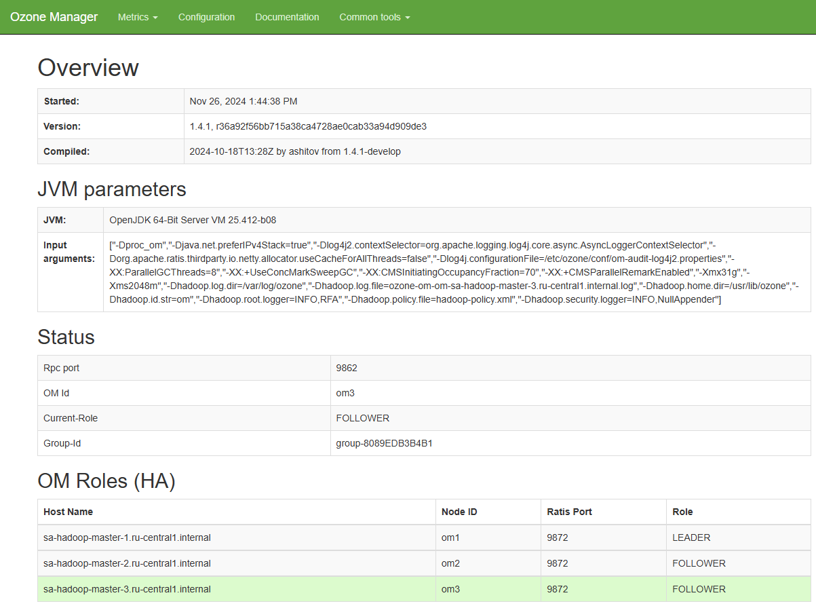The height and width of the screenshot is (606, 816).
Task: Click the OM Id label
Action: click(x=56, y=393)
